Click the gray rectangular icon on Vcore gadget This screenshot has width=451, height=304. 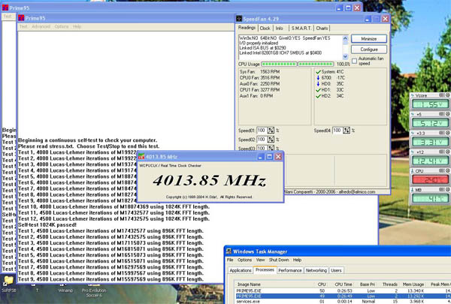[x=442, y=95]
